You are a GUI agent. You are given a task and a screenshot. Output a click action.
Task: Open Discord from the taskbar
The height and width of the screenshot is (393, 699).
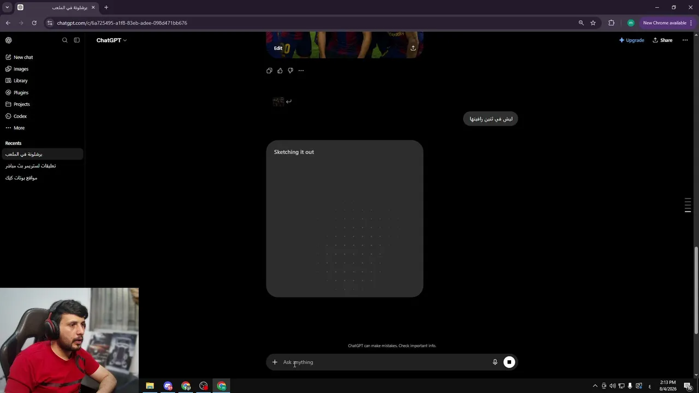pyautogui.click(x=168, y=386)
